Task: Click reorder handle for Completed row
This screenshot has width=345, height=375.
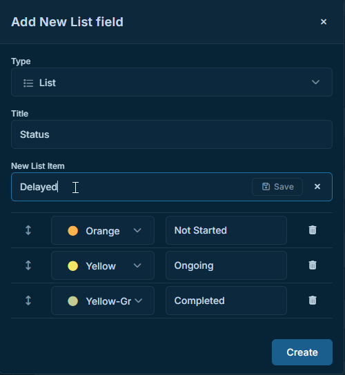Action: tap(28, 301)
